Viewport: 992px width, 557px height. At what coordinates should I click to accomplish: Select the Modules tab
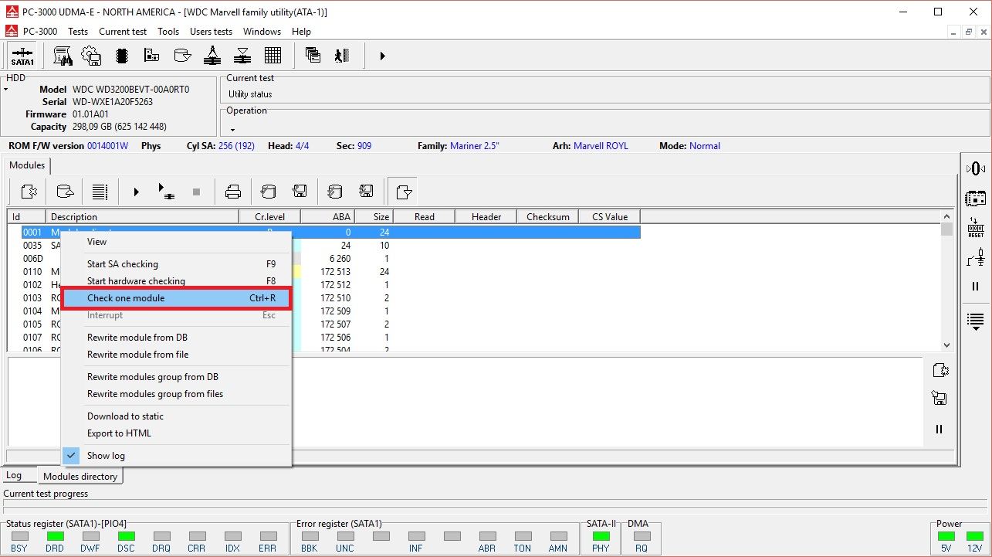tap(27, 165)
